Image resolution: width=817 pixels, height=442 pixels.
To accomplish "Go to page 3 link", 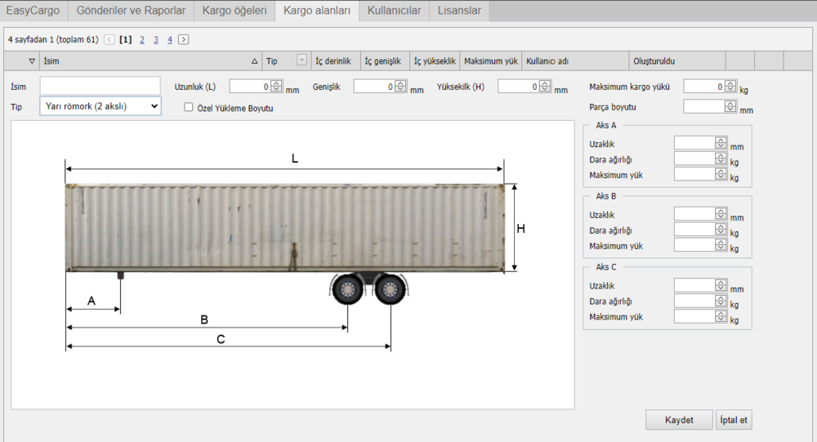I will click(156, 39).
